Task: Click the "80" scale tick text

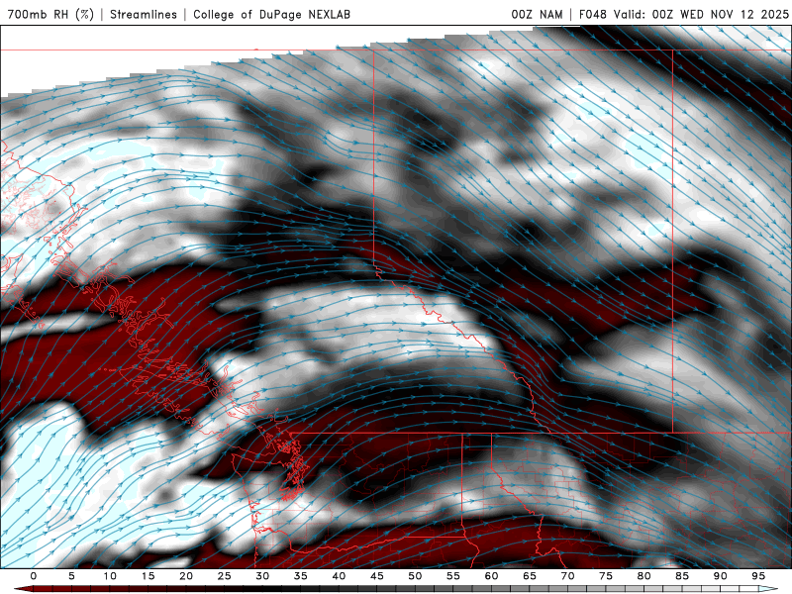Action: coord(643,576)
